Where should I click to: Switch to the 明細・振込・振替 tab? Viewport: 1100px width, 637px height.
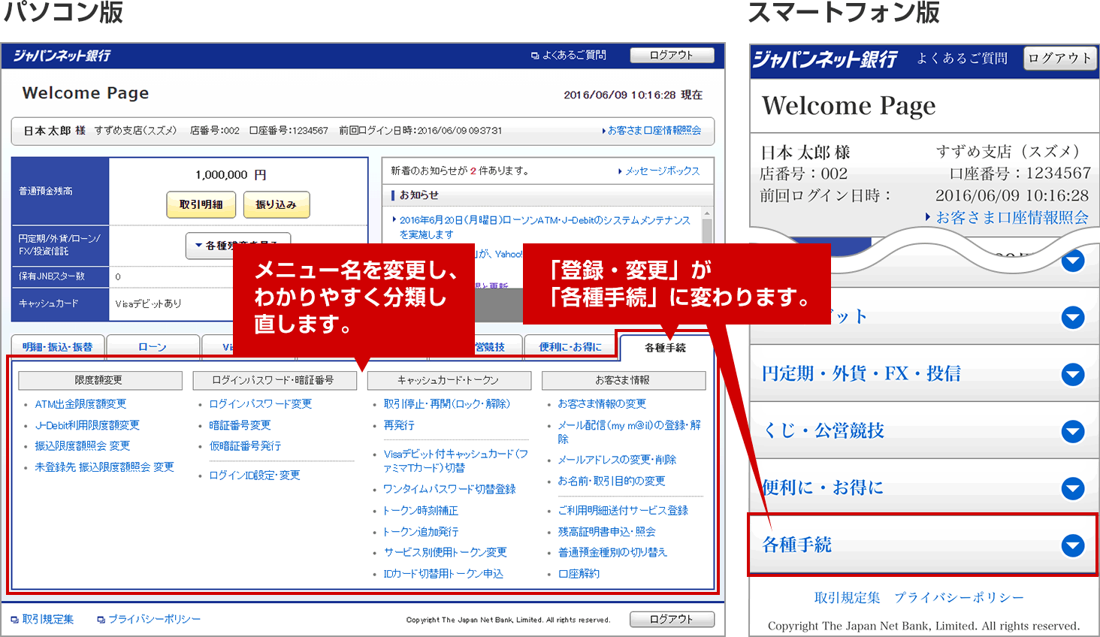[x=58, y=347]
